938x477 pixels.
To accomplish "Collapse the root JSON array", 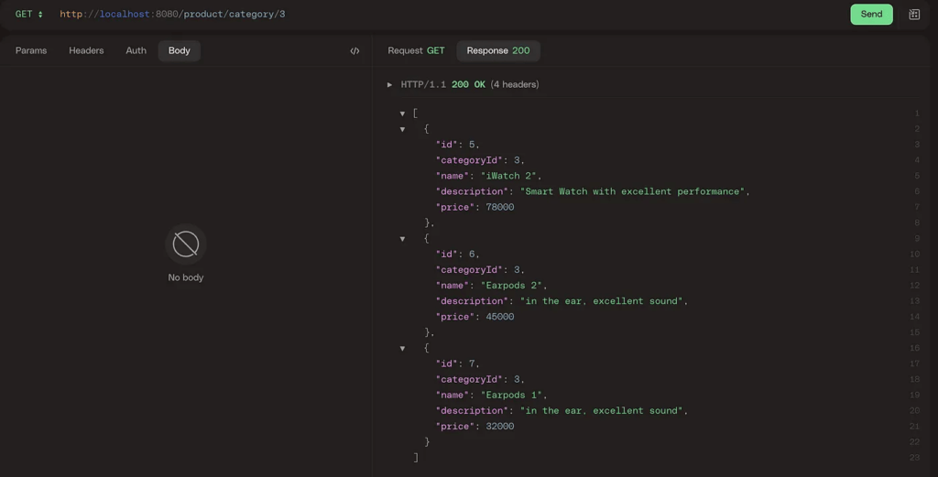I will pyautogui.click(x=402, y=114).
